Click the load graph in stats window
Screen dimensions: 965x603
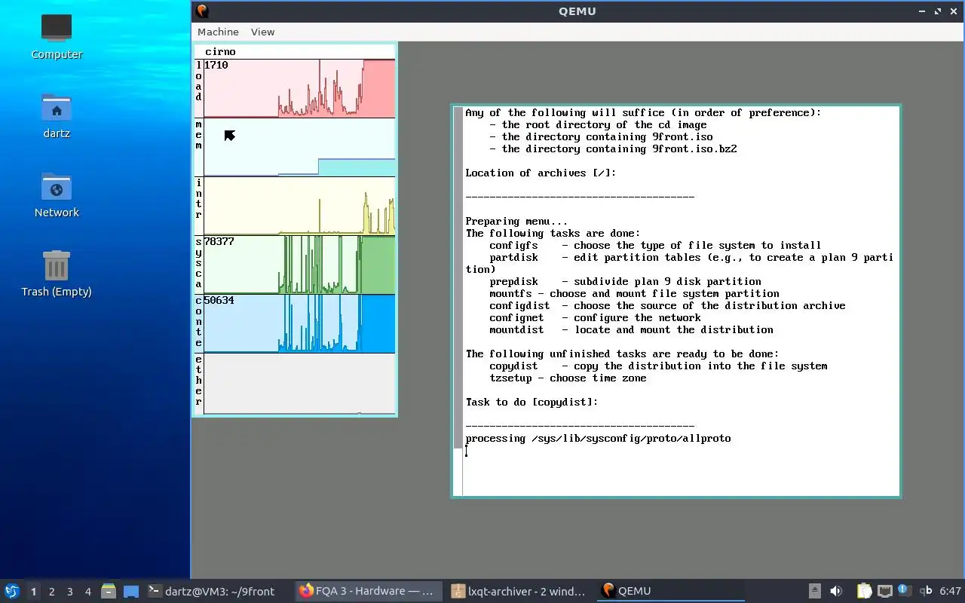tap(299, 88)
